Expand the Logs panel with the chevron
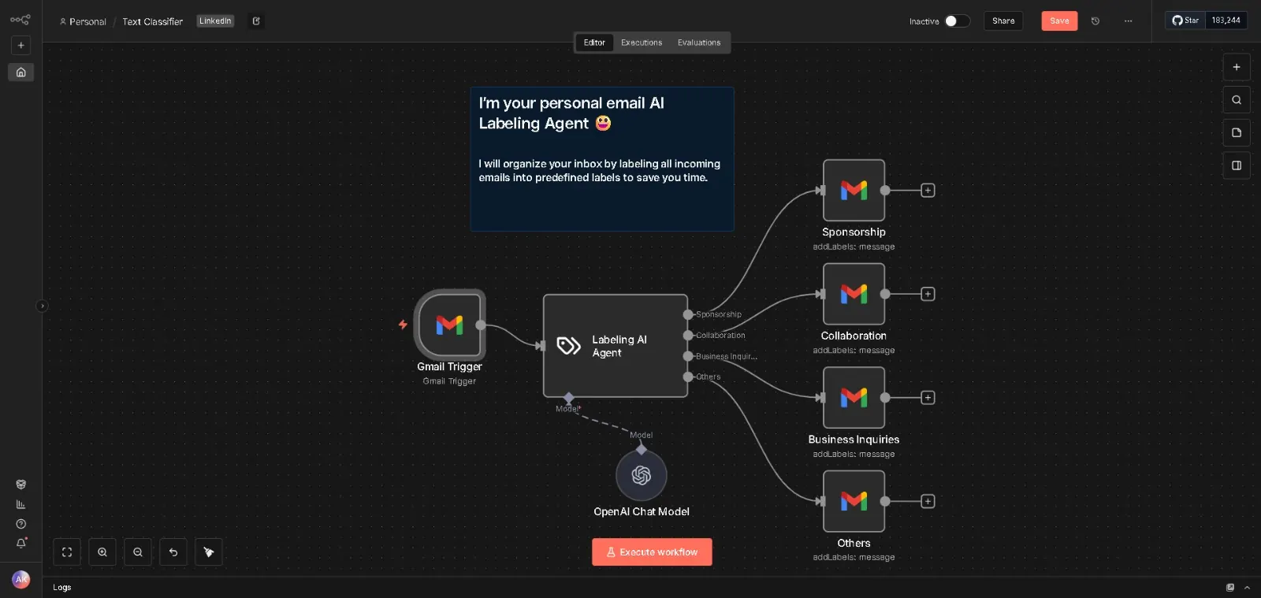Viewport: 1261px width, 598px height. click(1247, 588)
